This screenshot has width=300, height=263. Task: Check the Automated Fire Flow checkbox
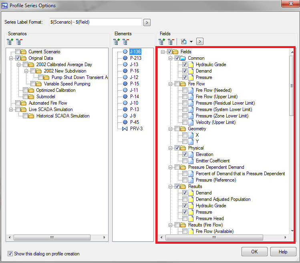tap(18, 103)
